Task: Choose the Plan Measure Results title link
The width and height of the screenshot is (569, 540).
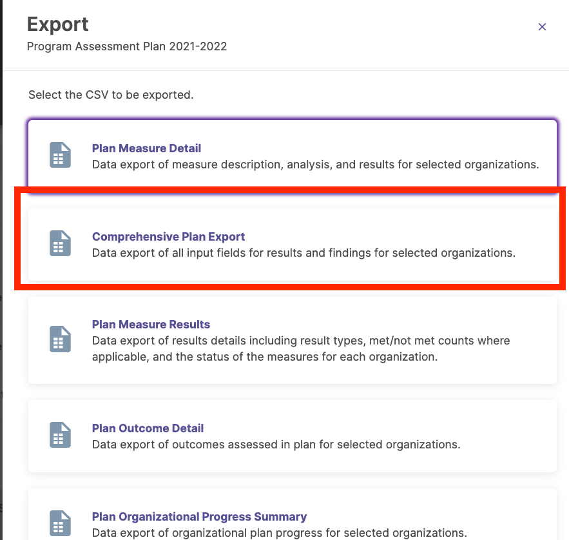Action: [151, 325]
